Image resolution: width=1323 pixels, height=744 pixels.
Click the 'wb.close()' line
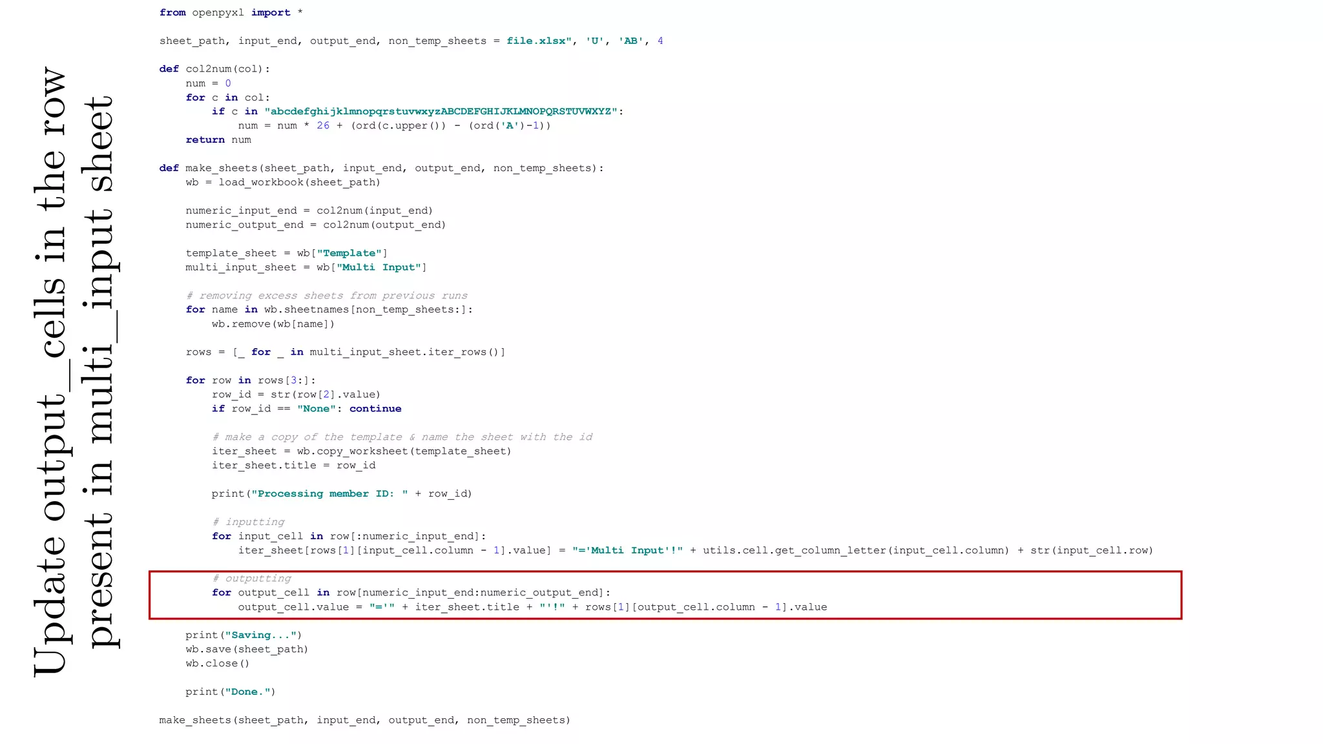coord(218,664)
